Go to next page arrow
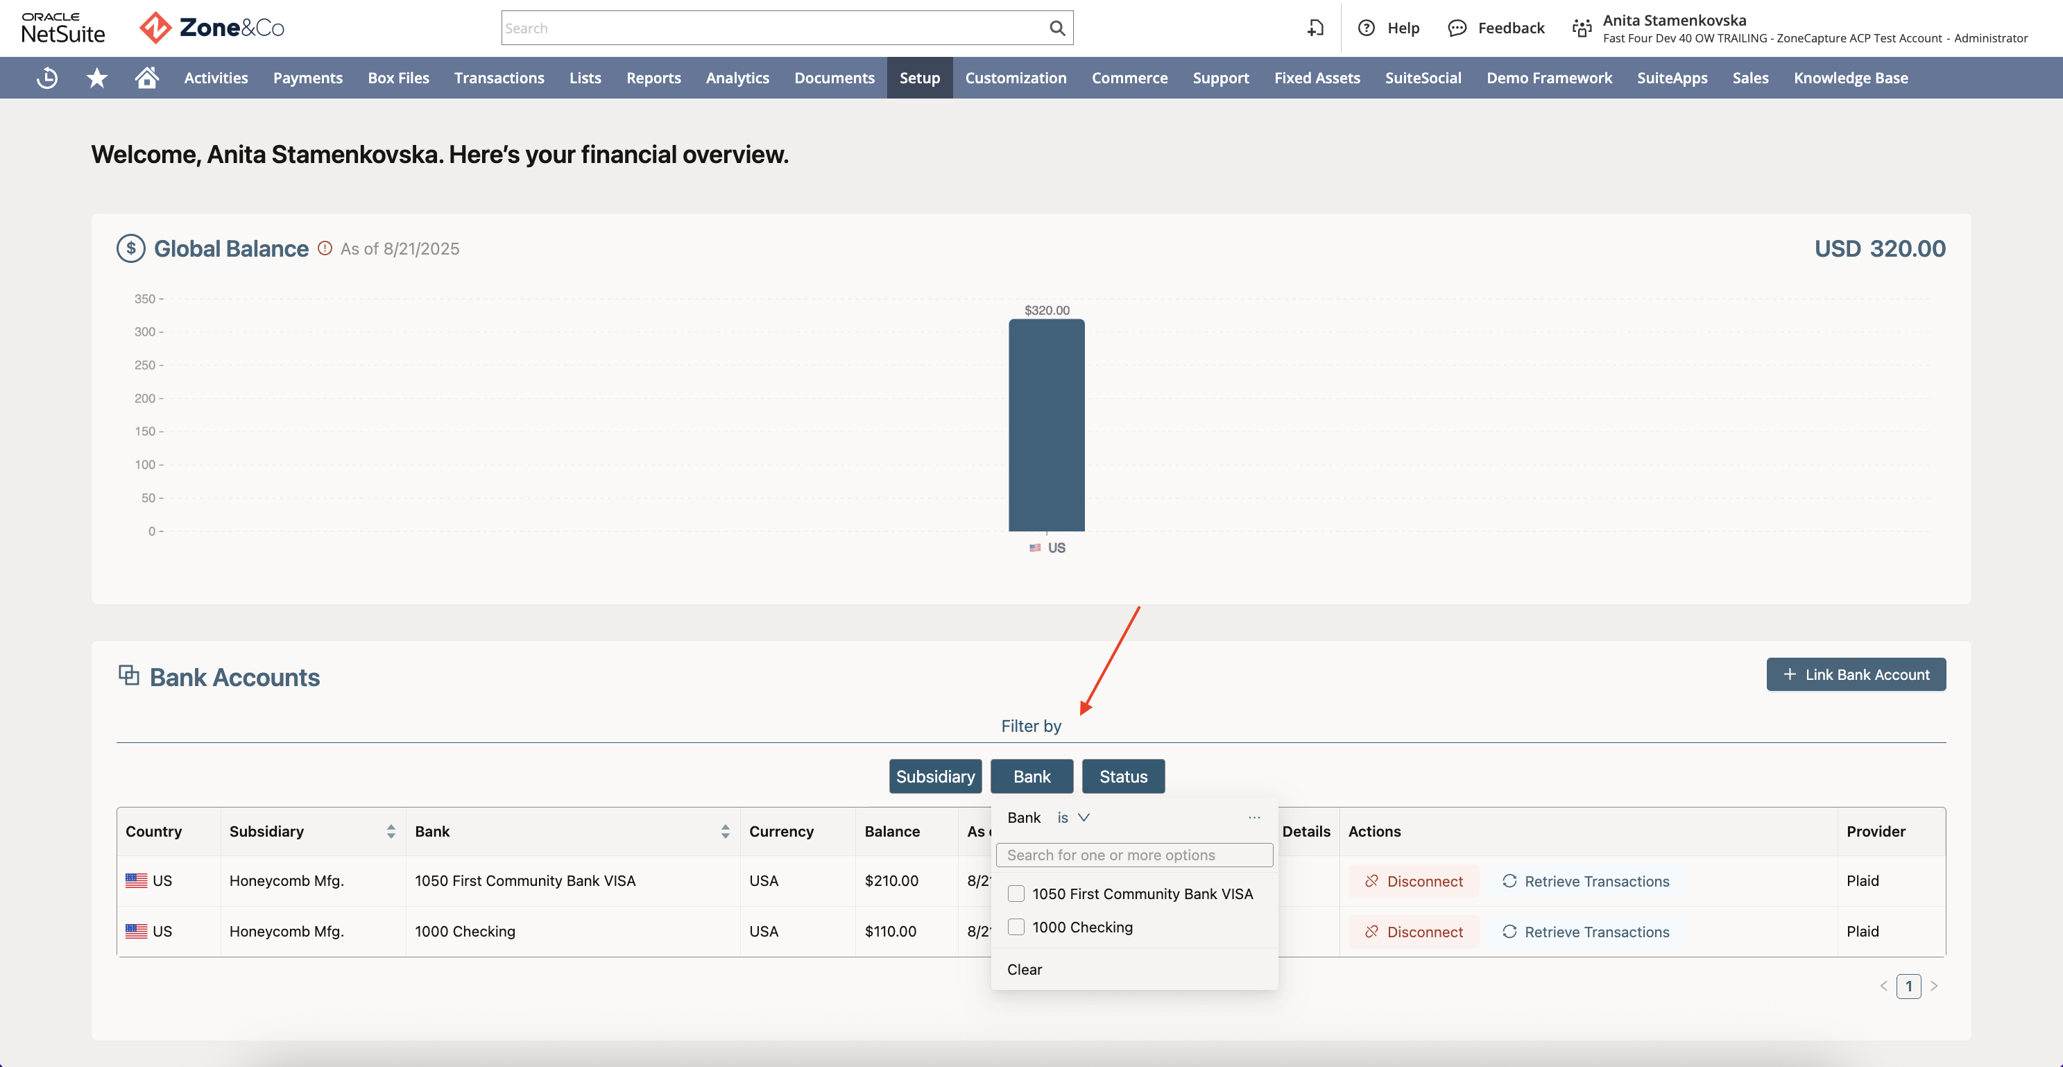Viewport: 2063px width, 1067px height. [1934, 986]
